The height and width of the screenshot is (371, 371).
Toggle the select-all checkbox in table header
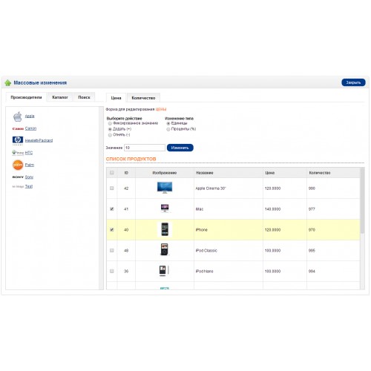(112, 173)
